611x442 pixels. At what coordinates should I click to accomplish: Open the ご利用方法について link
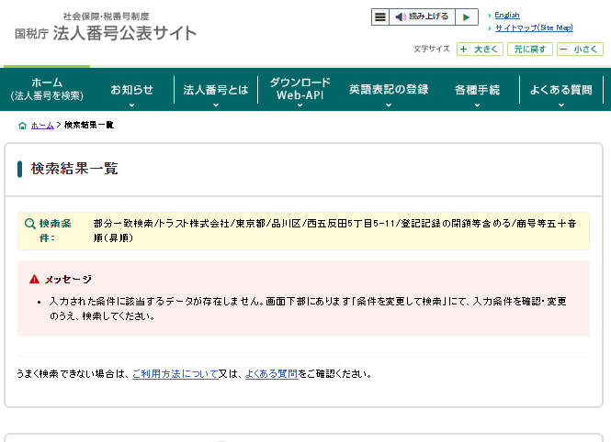point(175,374)
